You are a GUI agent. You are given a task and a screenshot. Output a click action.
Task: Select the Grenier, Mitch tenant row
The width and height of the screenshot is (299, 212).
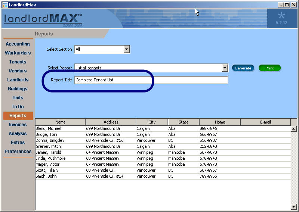click(x=163, y=146)
